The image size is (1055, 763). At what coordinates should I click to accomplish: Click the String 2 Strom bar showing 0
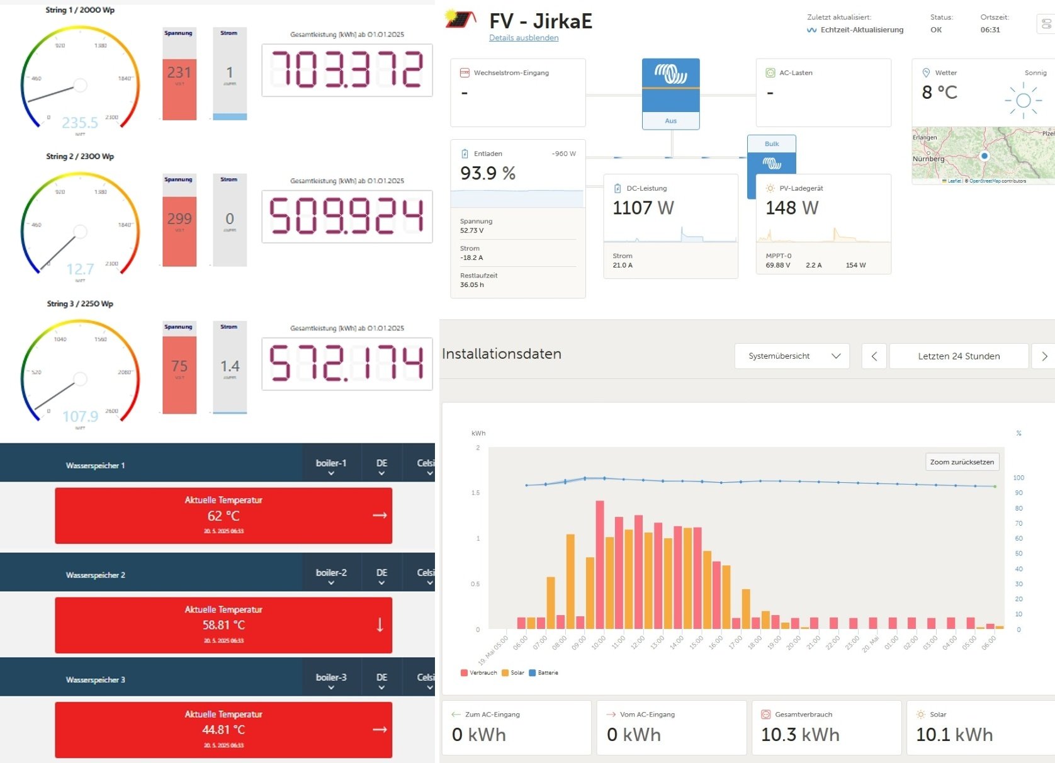[x=230, y=220]
